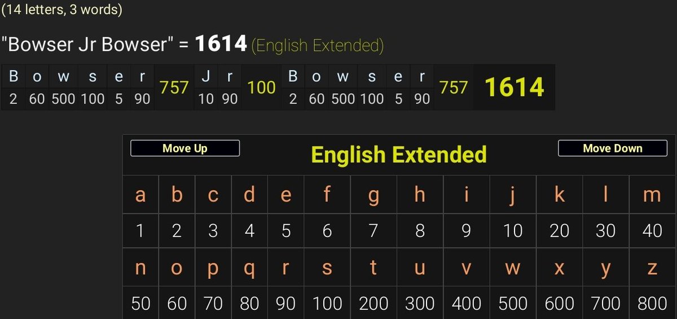Select letter k in cipher chart

(559, 195)
